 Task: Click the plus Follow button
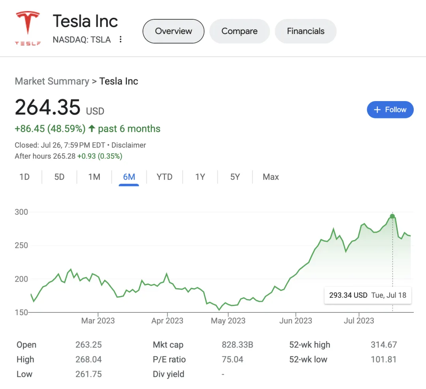click(390, 110)
